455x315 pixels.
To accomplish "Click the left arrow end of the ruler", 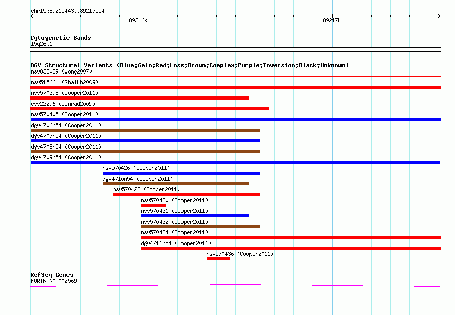I will tap(32, 16).
